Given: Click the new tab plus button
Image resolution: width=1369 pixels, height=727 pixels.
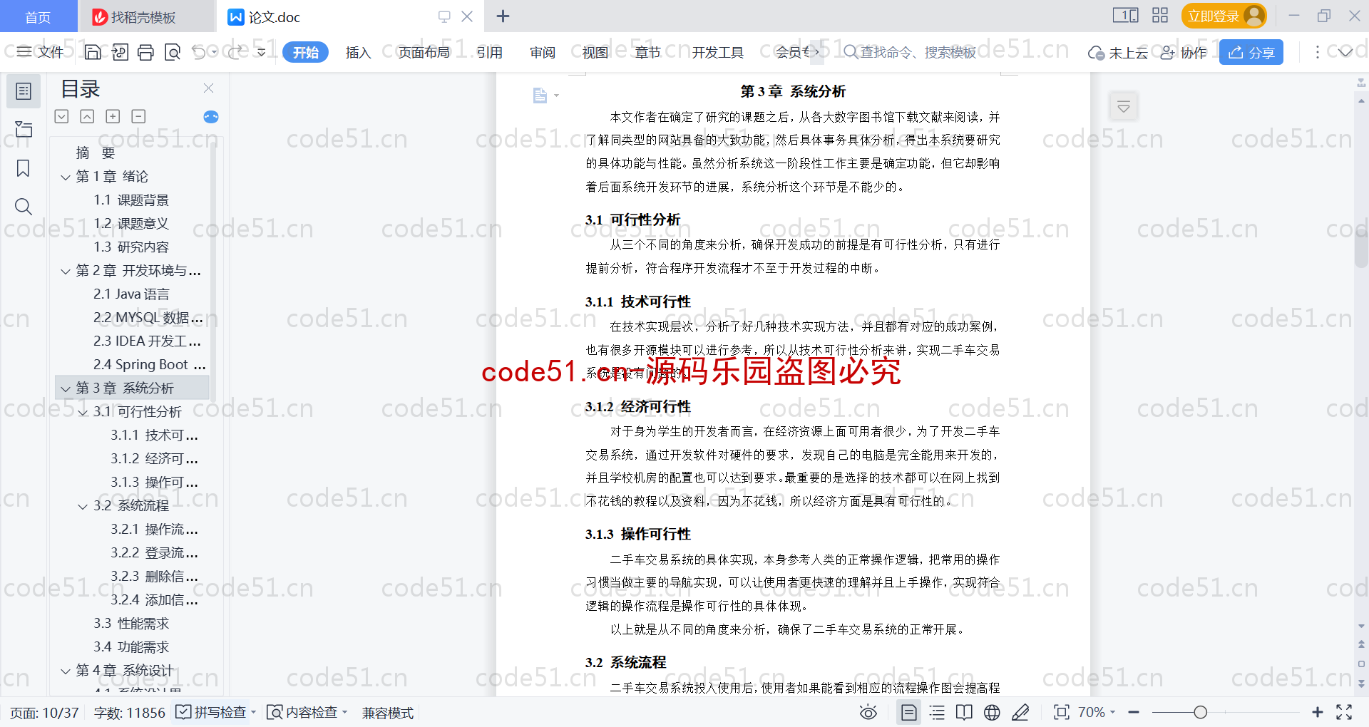Looking at the screenshot, I should click(503, 16).
